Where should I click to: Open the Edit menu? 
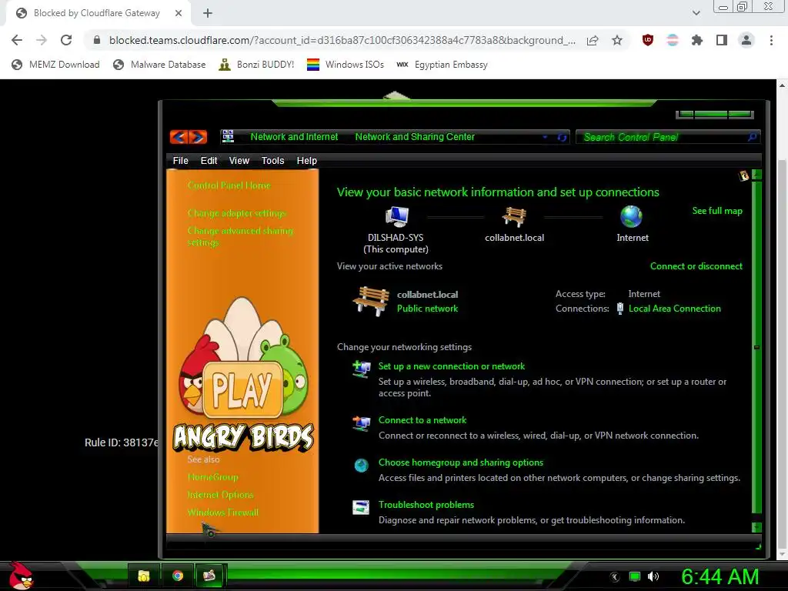[x=209, y=160]
